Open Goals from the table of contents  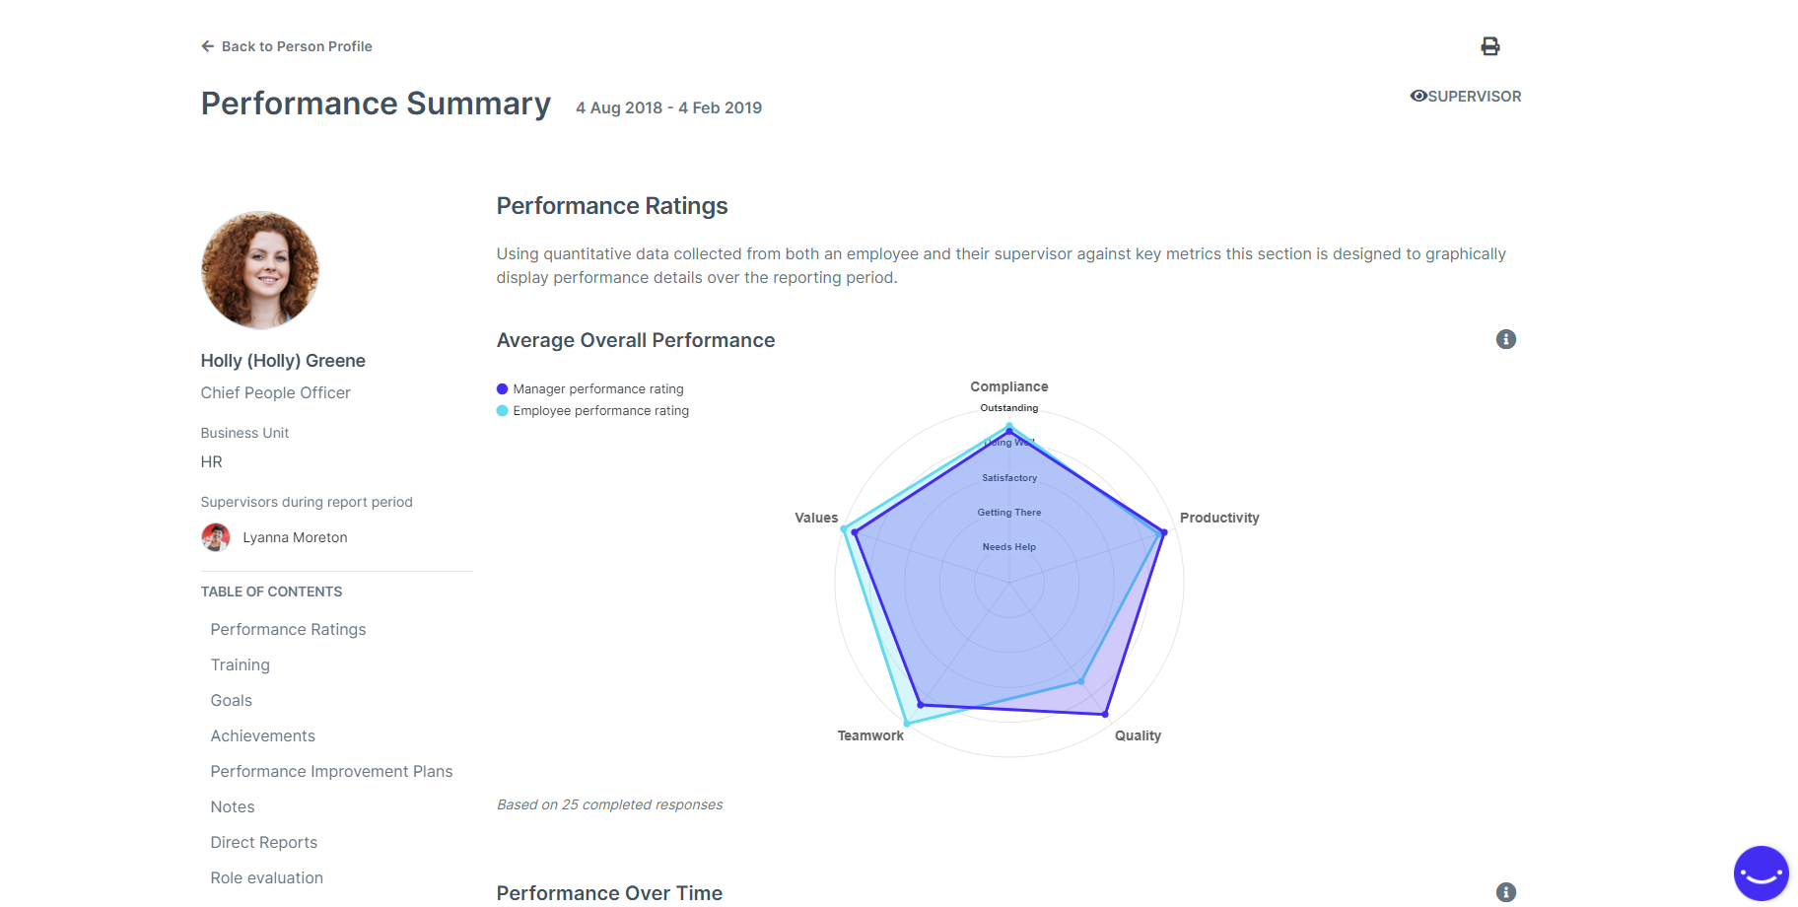(x=231, y=701)
